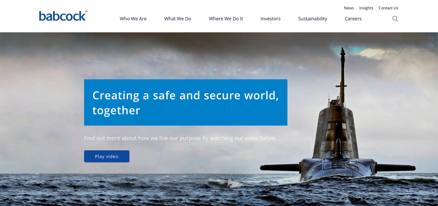Click the trademark symbol beside the babcock logo
Screen dimensions: 438x206
pyautogui.click(x=86, y=12)
